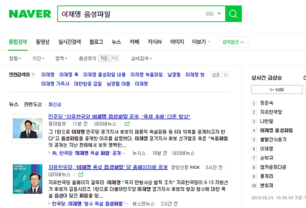Viewport: 306px width, 208px height.
Task: Click related search 이재명 형
Action: tap(195, 74)
